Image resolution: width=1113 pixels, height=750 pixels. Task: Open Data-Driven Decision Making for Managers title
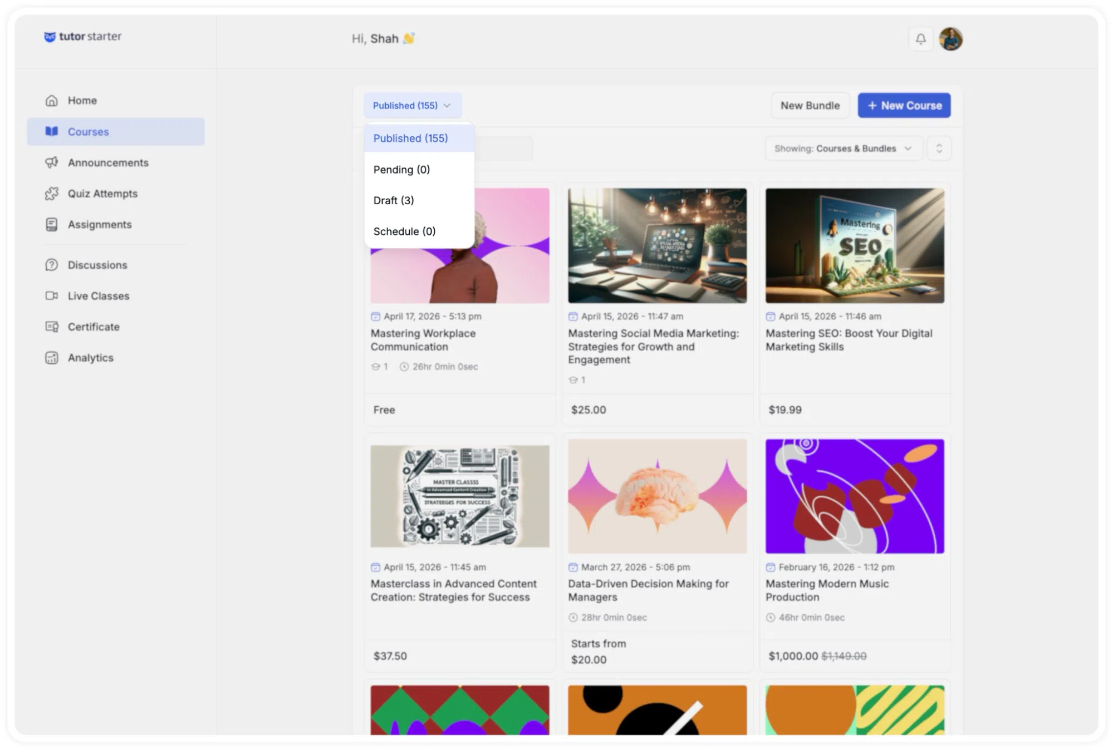[648, 590]
